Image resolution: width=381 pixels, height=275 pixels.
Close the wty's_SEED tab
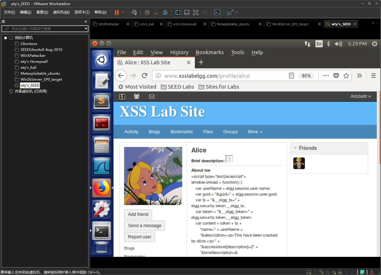(x=355, y=24)
